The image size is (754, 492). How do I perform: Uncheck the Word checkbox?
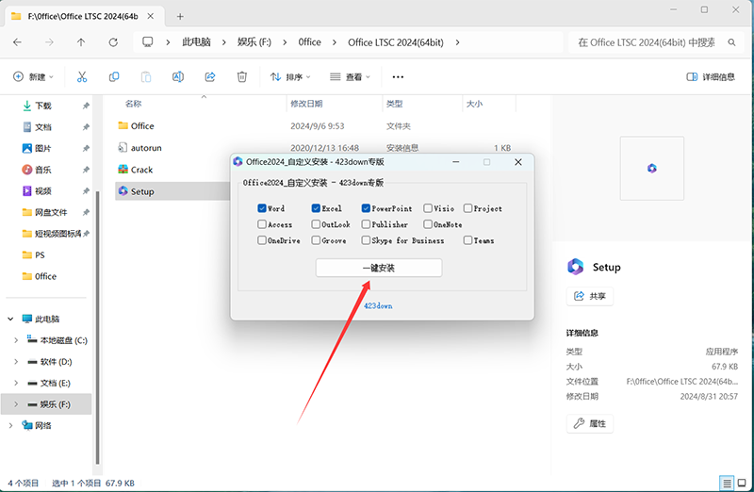coord(262,208)
